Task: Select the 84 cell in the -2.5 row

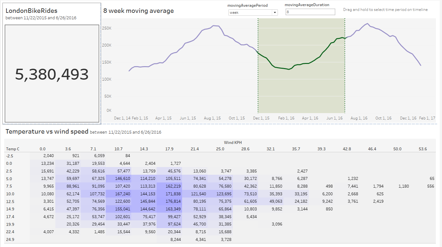Action: click(x=119, y=156)
